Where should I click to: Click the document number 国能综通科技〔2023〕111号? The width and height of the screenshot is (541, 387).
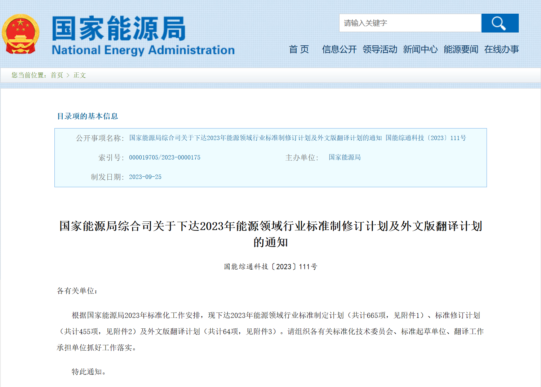270,266
